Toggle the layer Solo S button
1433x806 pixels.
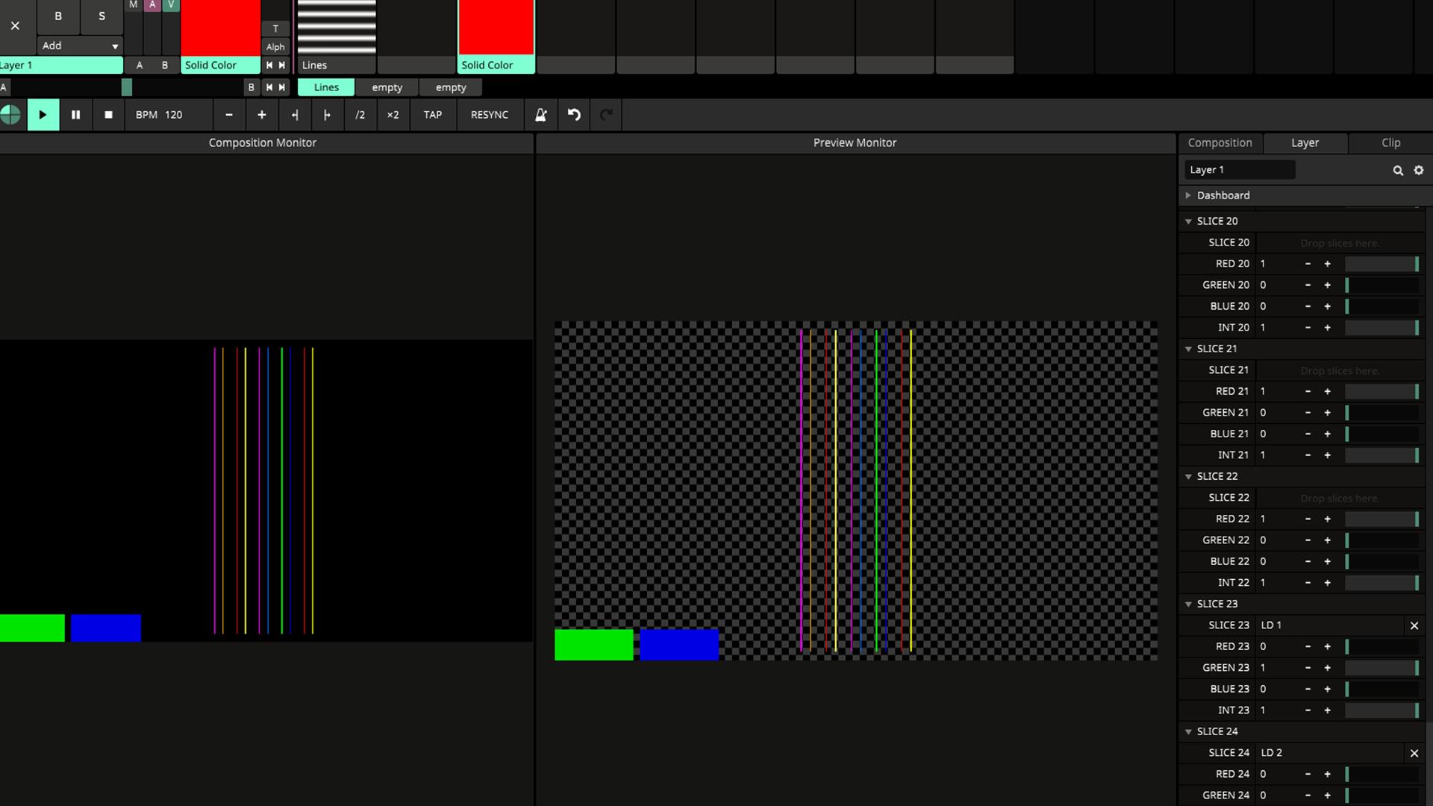coord(102,16)
